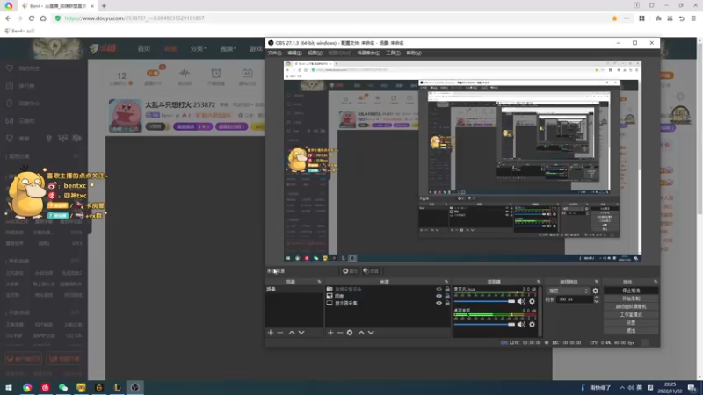The image size is (703, 395).
Task: Open a new browser tab
Action: 104,6
